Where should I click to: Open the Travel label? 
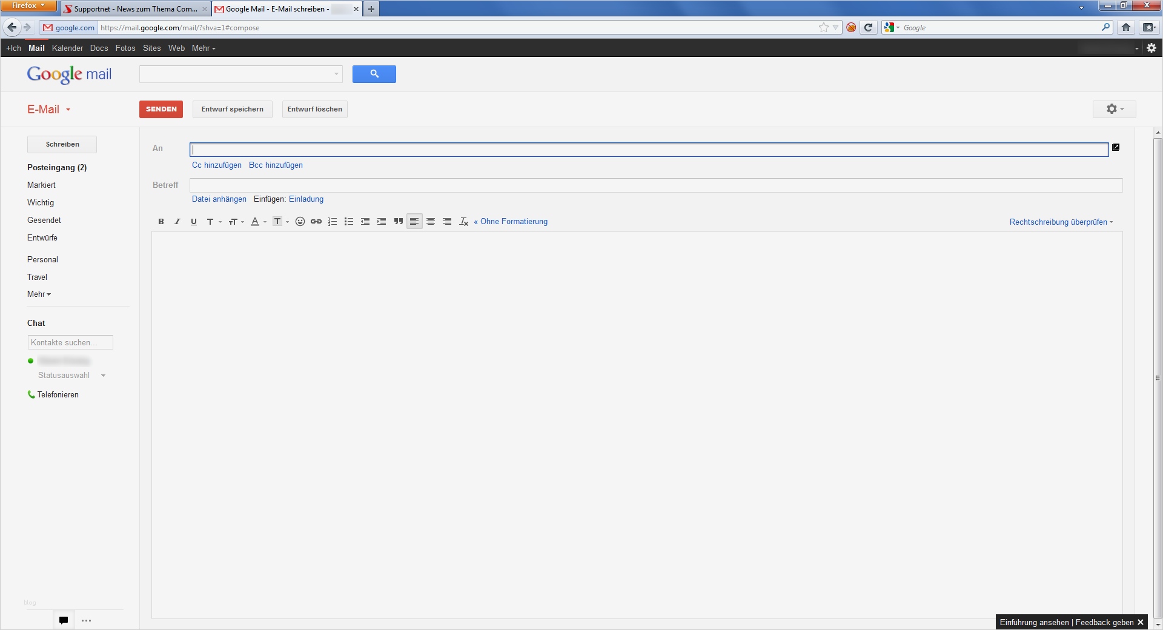click(37, 277)
